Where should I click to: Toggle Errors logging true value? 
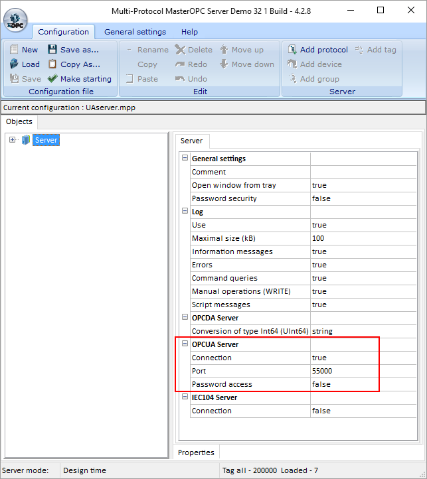pyautogui.click(x=363, y=265)
